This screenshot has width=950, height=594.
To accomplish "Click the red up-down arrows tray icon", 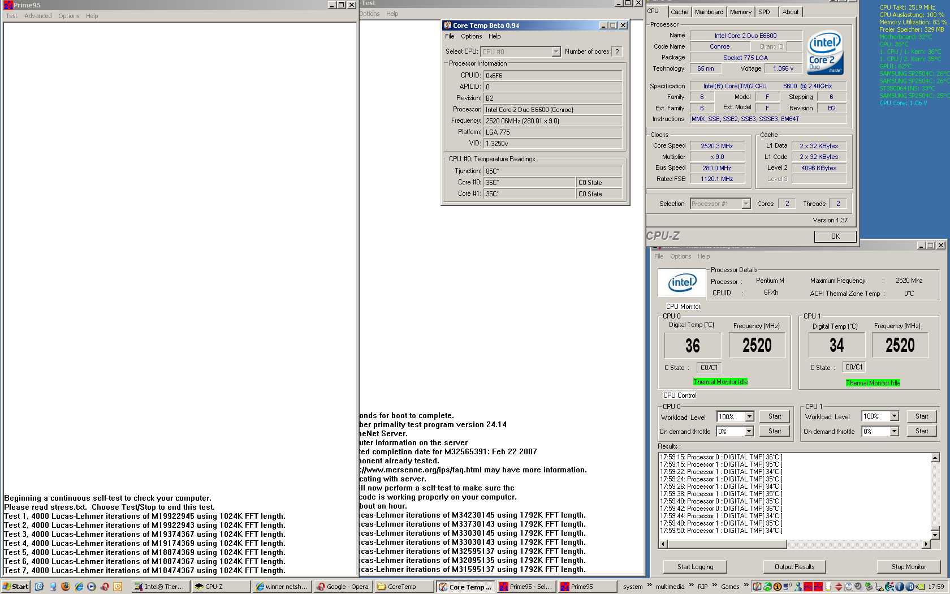I will pyautogui.click(x=839, y=587).
